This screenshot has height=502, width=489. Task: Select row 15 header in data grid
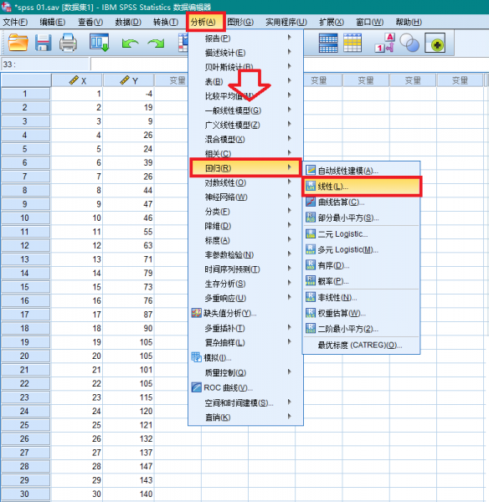click(25, 287)
